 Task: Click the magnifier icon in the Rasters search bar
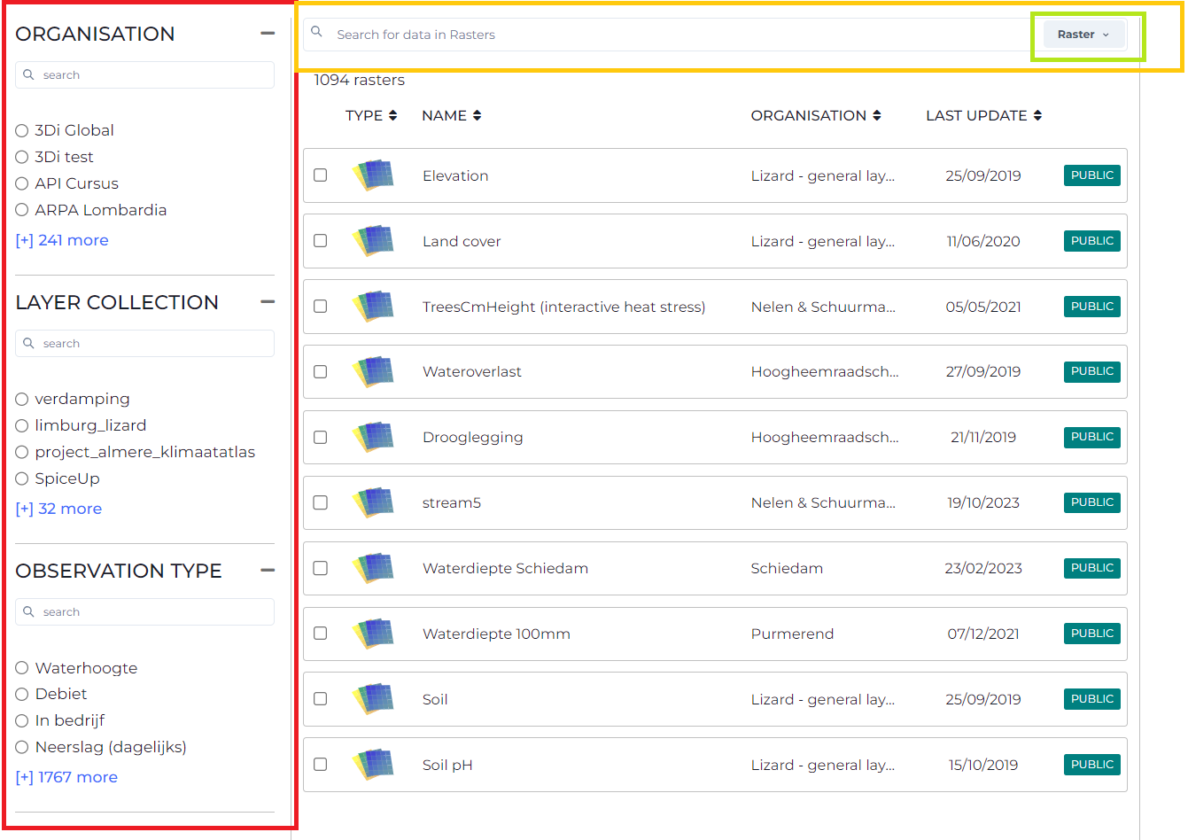pos(316,32)
